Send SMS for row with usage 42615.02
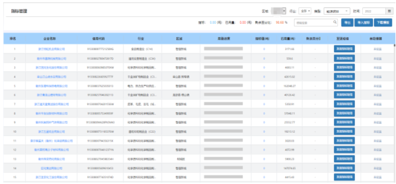Screen dimensions: 396x184 pyautogui.click(x=344, y=77)
